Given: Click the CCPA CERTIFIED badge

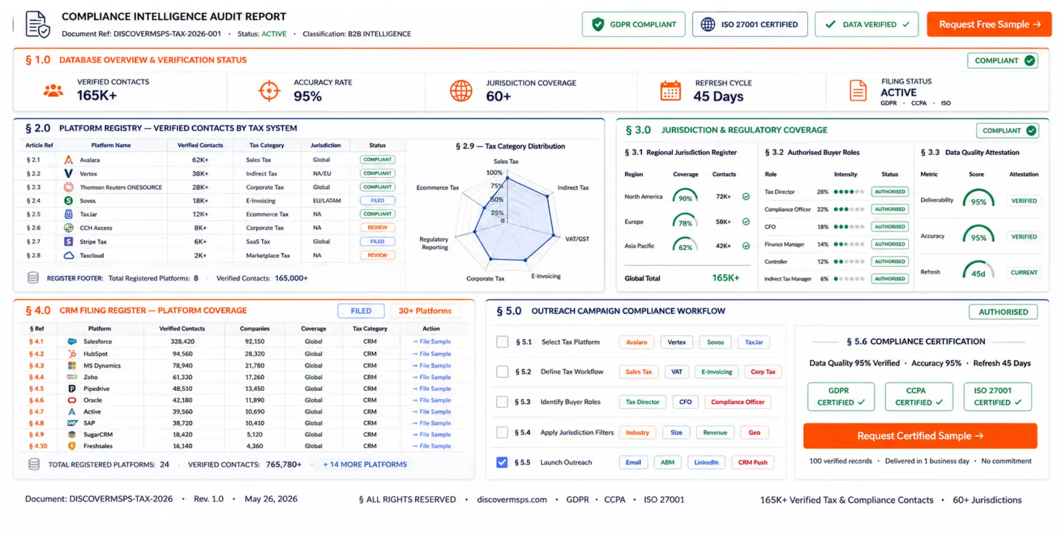Looking at the screenshot, I should click(x=919, y=396).
